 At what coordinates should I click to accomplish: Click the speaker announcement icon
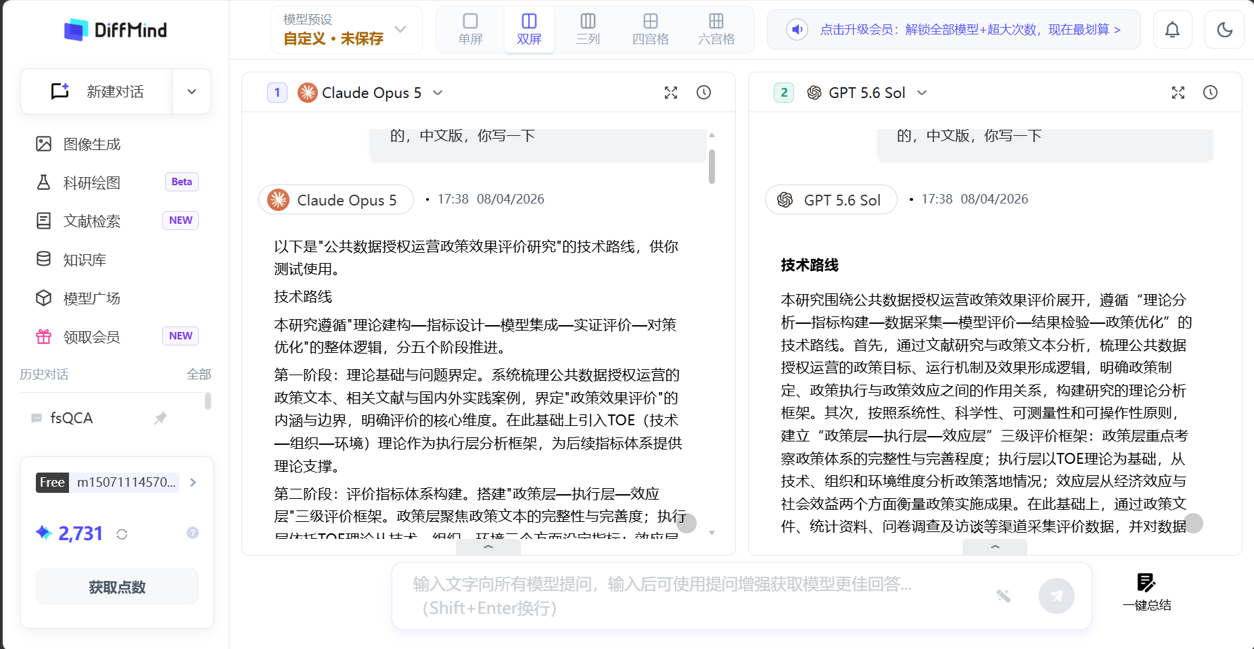[797, 30]
